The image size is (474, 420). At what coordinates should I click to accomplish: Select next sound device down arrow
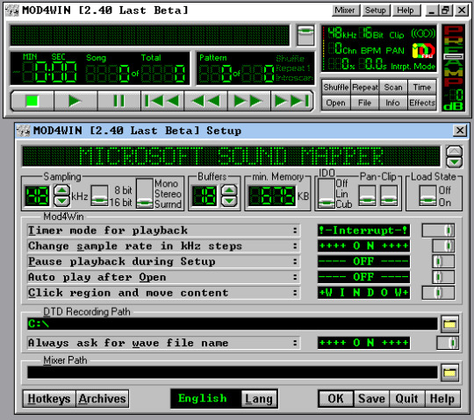454,163
